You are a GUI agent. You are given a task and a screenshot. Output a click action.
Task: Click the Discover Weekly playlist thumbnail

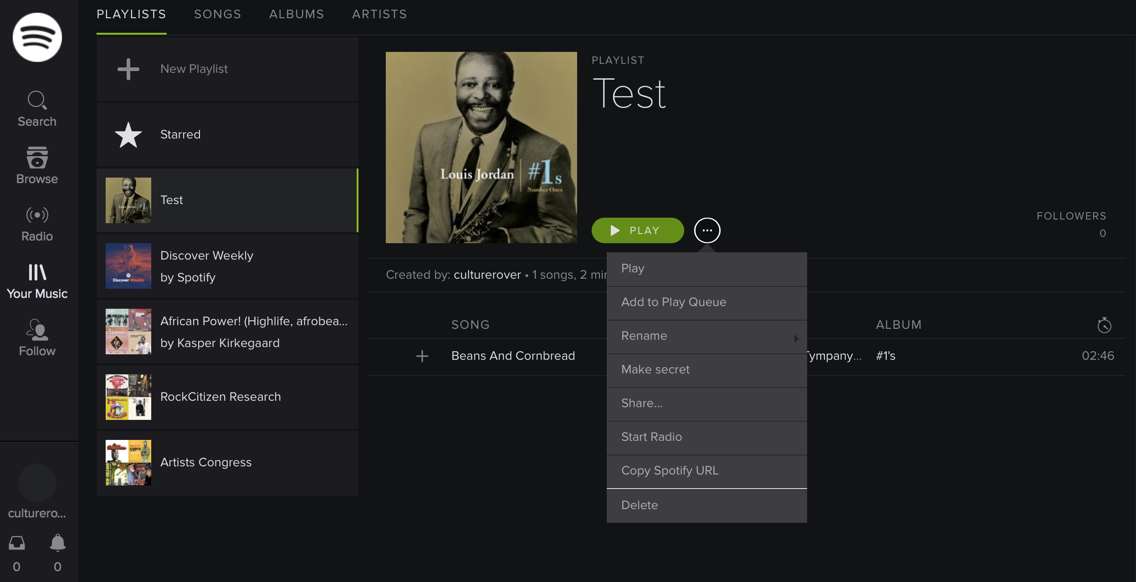(128, 266)
